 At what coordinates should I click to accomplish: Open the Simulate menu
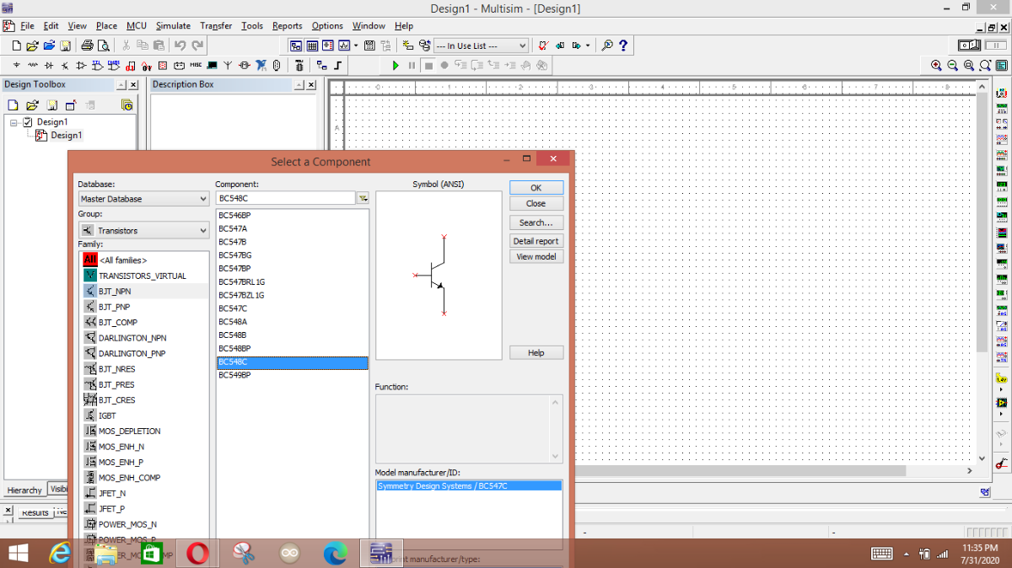pyautogui.click(x=173, y=26)
